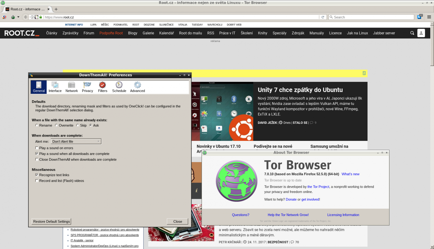Click the Root.cz site search magnifier
The width and height of the screenshot is (434, 249).
click(x=412, y=33)
